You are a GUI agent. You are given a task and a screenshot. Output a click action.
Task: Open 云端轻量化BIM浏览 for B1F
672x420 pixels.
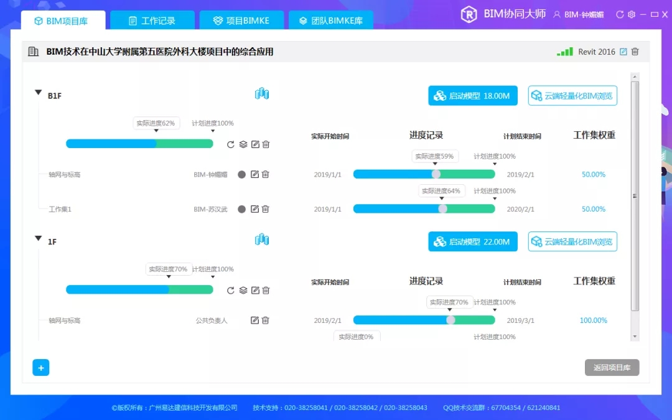[x=572, y=96]
